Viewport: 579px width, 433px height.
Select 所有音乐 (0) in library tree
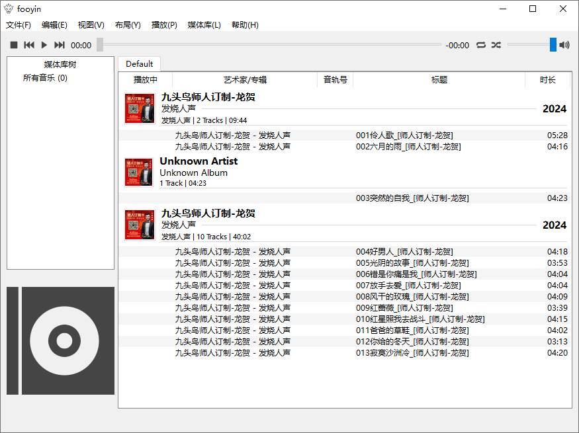coord(45,78)
